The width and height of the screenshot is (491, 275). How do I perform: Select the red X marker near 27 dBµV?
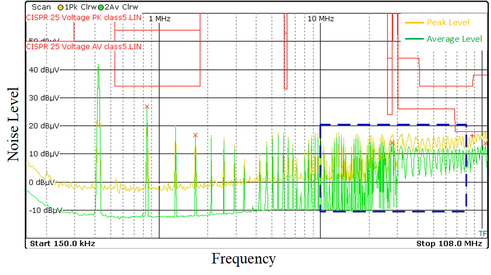pos(147,106)
